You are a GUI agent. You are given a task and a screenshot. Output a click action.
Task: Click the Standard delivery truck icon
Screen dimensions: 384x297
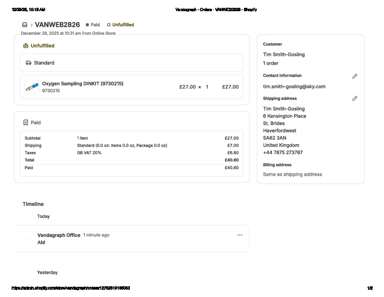29,63
